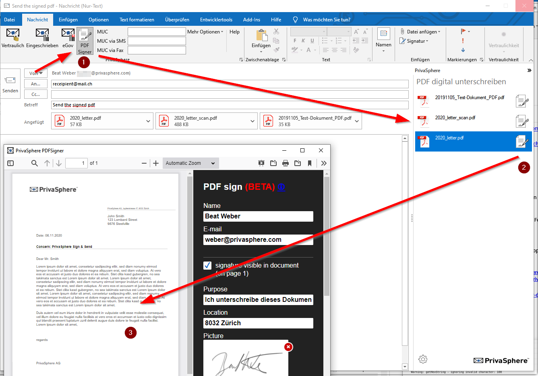Open Überprüfen ribbon tab
The height and width of the screenshot is (376, 538).
(x=177, y=19)
